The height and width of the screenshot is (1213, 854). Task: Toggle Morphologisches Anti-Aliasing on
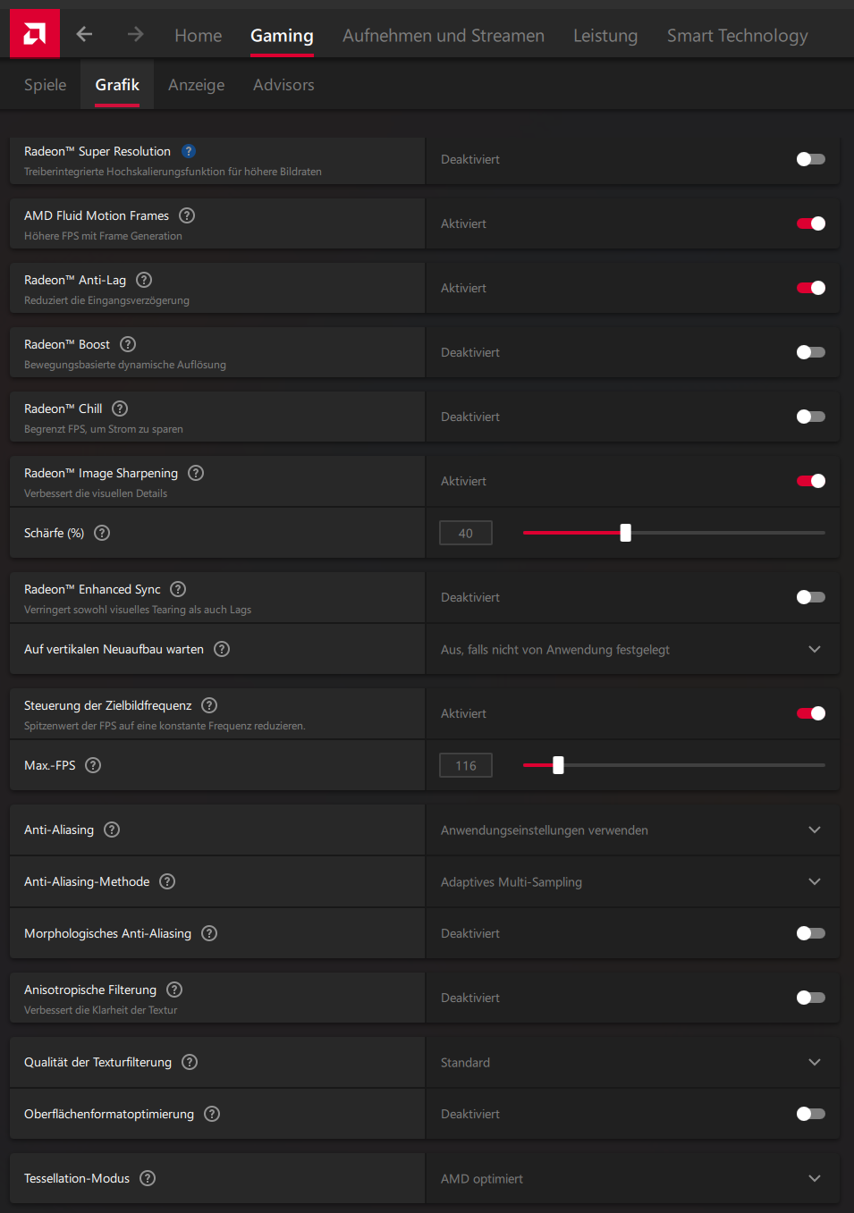click(x=810, y=933)
